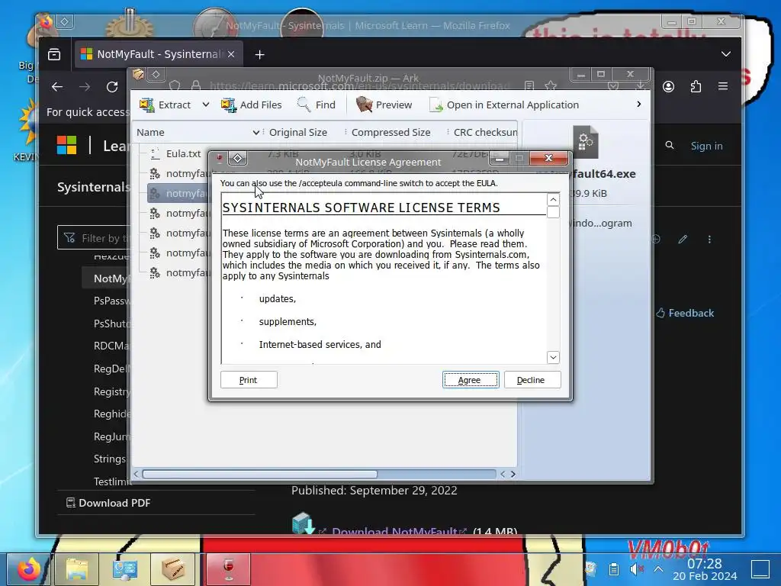
Task: Click the Firefox extensions puzzle icon
Action: click(x=696, y=86)
